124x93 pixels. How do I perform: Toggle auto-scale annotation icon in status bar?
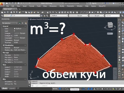92,89
